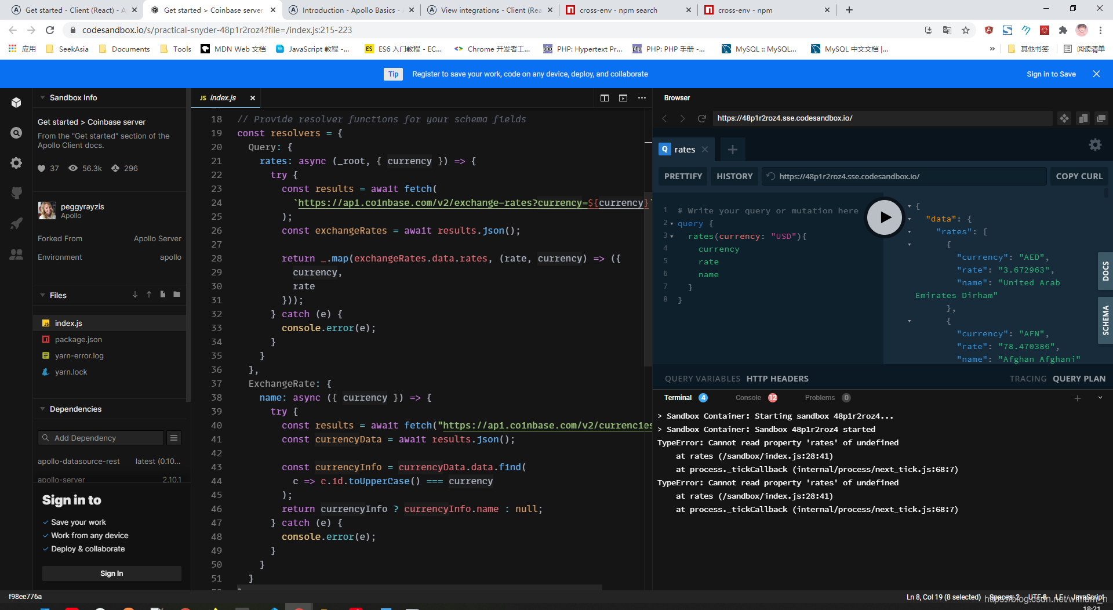Switch to the HTTP HEADERS tab
The width and height of the screenshot is (1113, 610).
tap(777, 379)
